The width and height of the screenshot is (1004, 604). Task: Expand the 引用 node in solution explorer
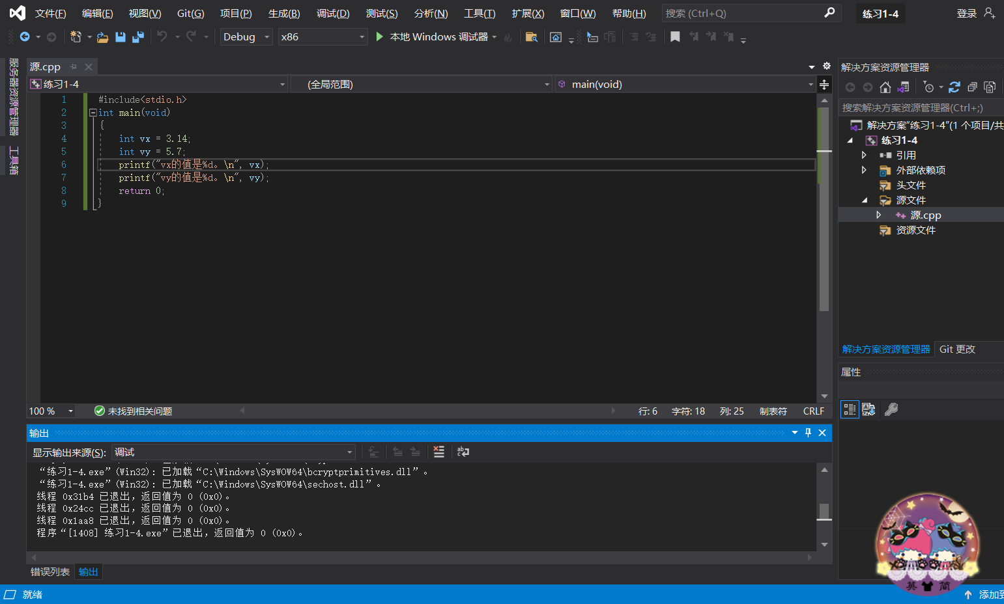coord(864,155)
